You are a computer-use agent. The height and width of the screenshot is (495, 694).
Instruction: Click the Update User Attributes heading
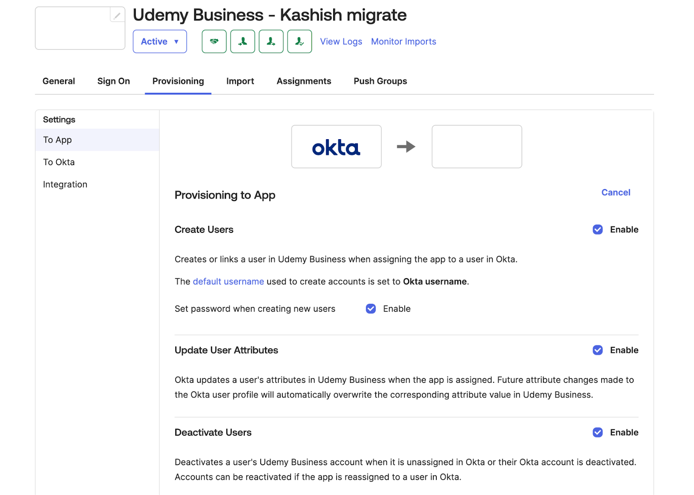click(x=226, y=350)
